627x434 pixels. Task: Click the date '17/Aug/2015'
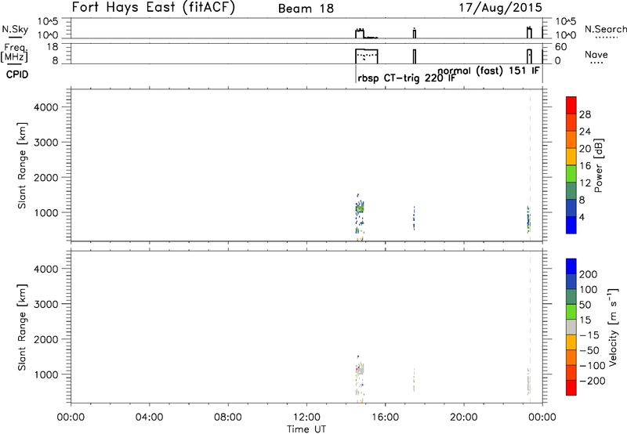point(500,8)
